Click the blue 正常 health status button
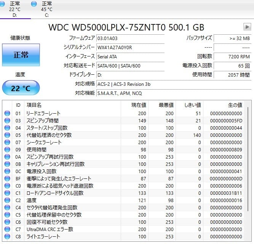This screenshot has height=244, width=254. [21, 55]
